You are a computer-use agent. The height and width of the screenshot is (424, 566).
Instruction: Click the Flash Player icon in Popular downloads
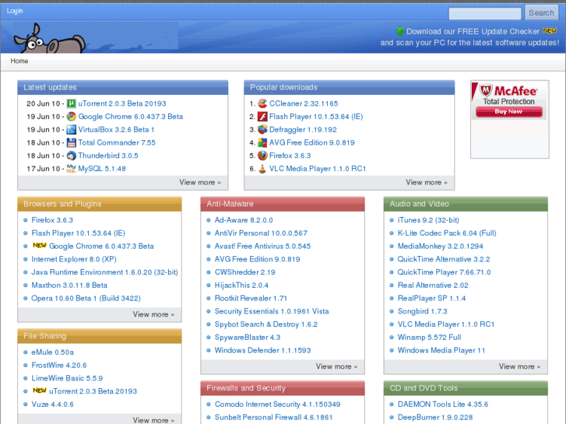tap(262, 117)
